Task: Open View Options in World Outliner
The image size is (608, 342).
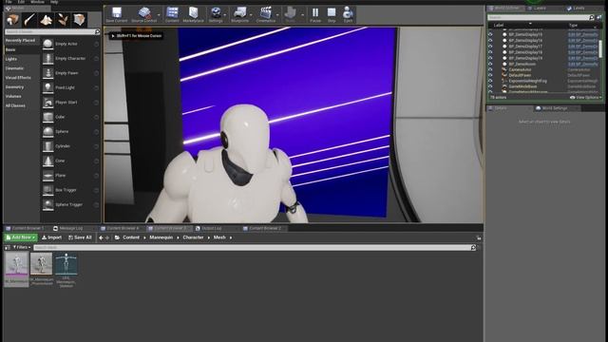Action: click(586, 97)
